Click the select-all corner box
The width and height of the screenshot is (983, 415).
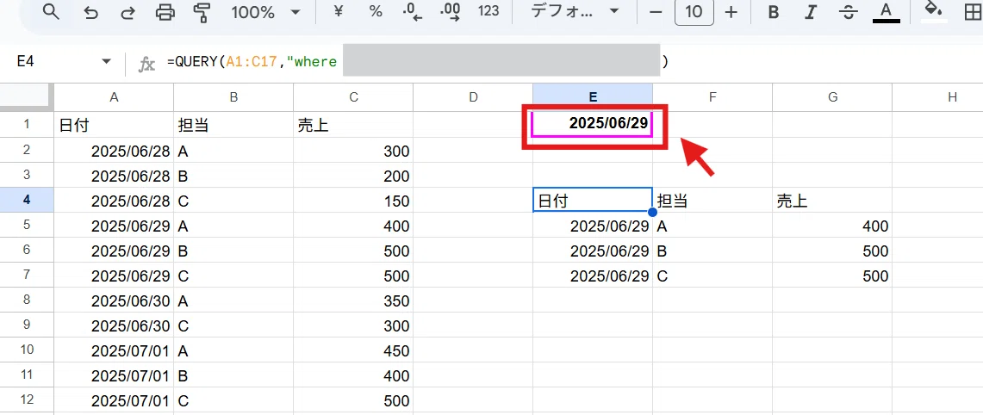pos(27,97)
